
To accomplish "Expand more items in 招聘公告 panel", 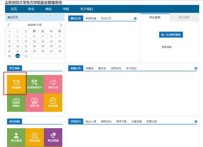I will [x=196, y=68].
